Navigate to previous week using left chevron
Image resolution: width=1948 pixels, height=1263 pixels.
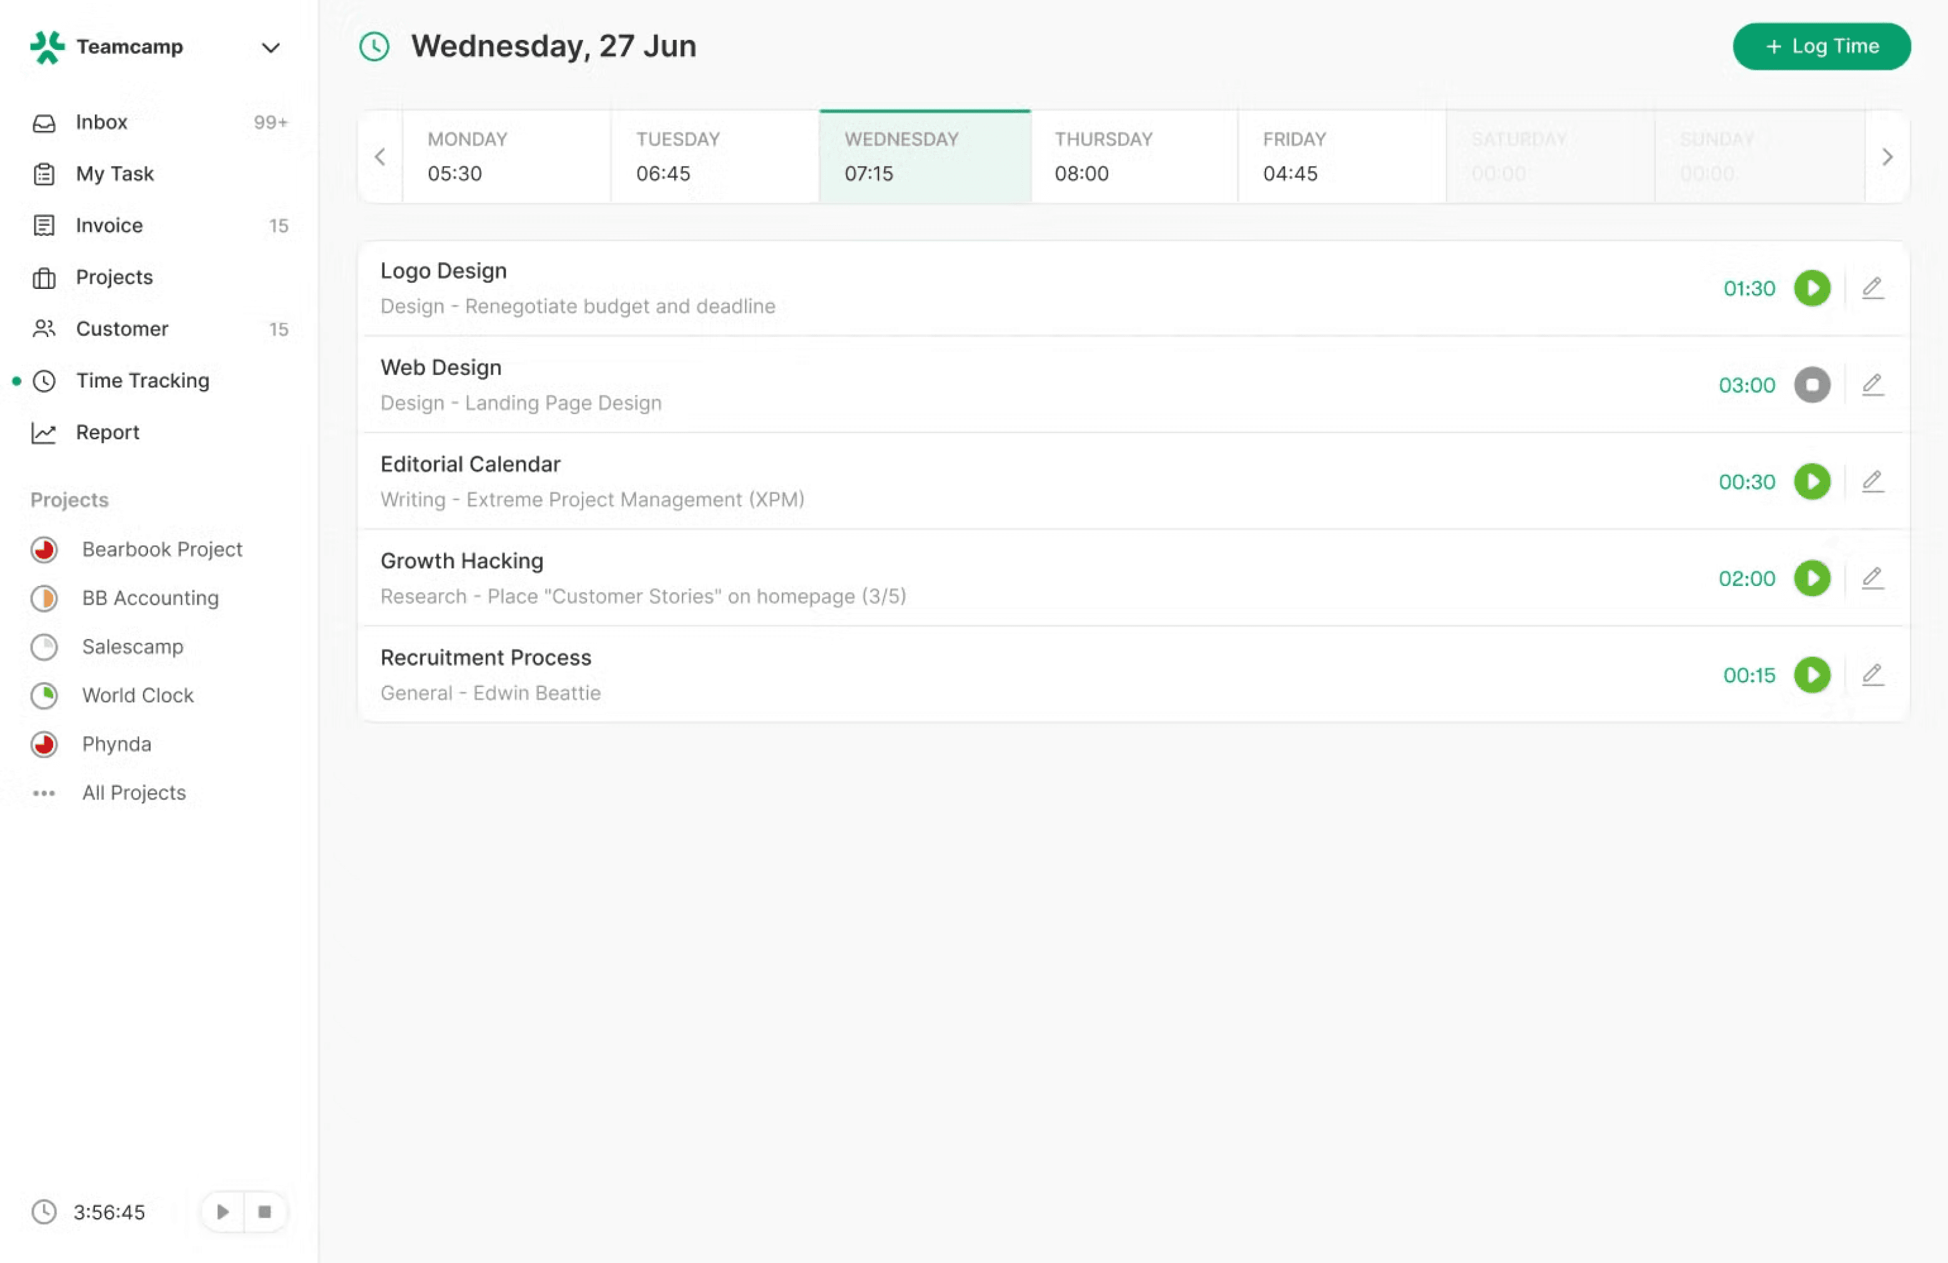point(379,156)
